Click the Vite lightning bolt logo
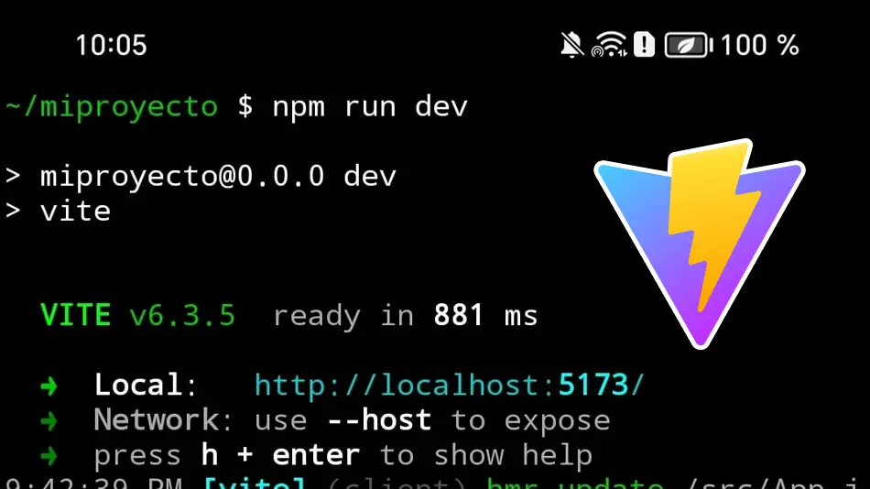This screenshot has height=489, width=870. click(x=700, y=243)
